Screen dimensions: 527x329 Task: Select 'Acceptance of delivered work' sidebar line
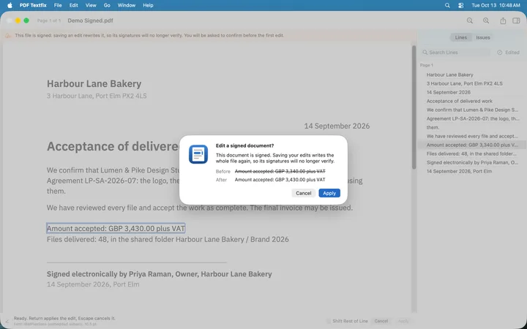point(460,101)
